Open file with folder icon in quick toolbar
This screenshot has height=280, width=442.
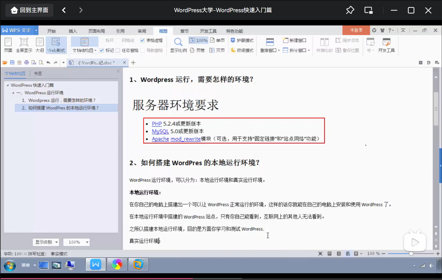[5, 62]
